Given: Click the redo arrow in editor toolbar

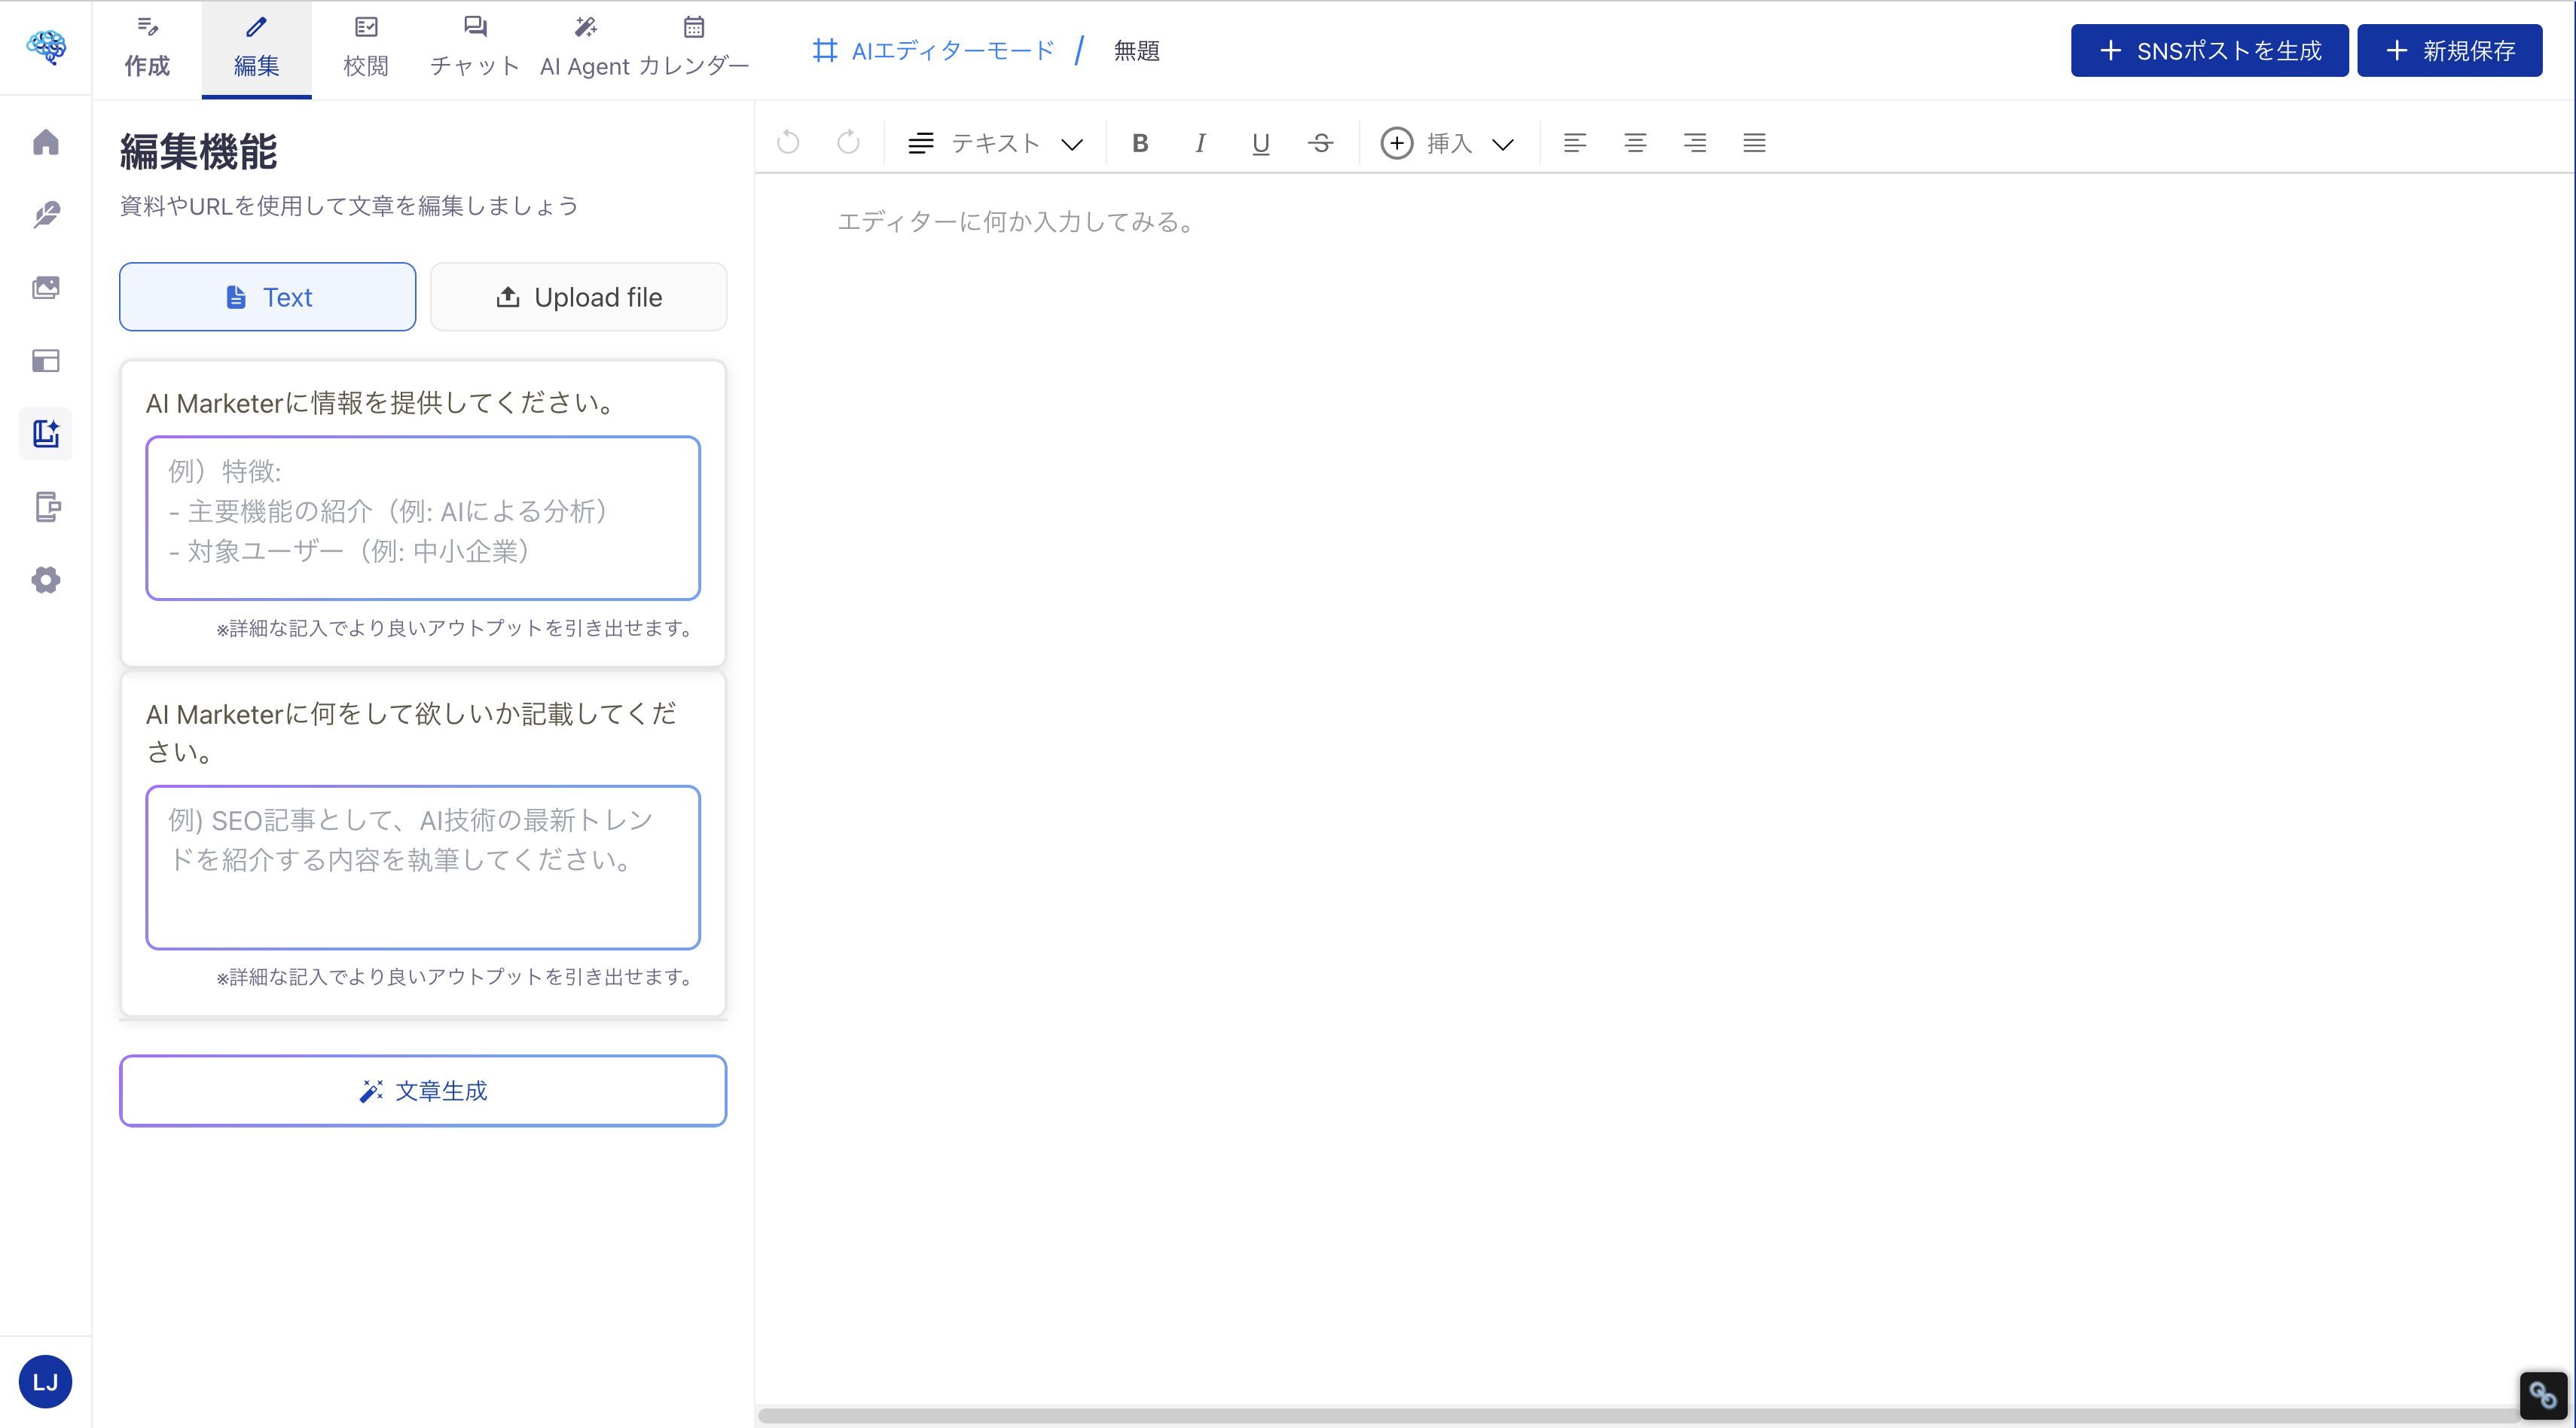Looking at the screenshot, I should point(848,143).
